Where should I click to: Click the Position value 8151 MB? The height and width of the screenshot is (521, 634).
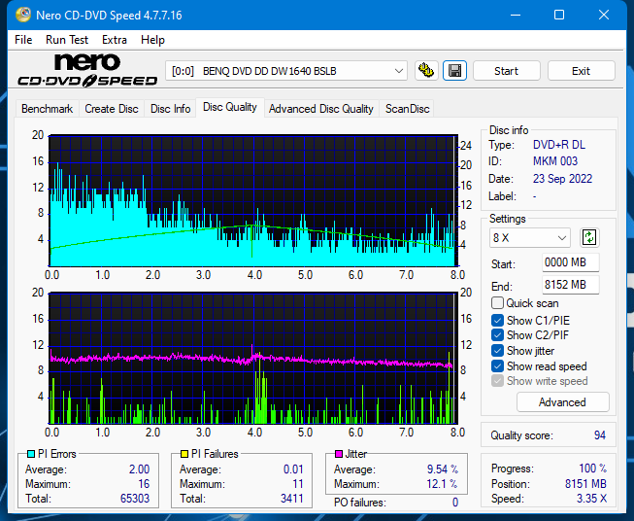(585, 484)
